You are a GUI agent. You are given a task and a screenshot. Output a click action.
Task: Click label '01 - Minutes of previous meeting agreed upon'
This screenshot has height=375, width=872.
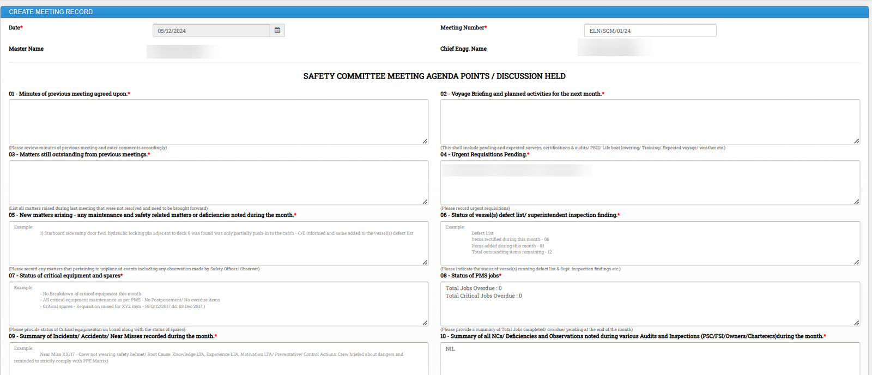[x=69, y=94]
